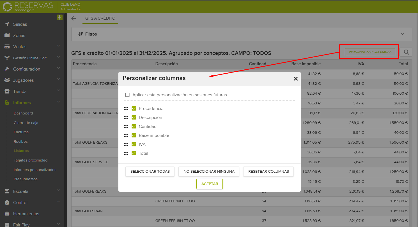Switch to the GFS A CRÉDITO tab
The width and height of the screenshot is (418, 227).
100,18
